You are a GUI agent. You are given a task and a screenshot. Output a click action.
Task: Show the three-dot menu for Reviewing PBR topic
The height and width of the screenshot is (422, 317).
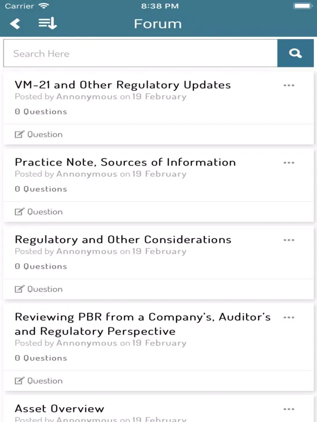289,317
